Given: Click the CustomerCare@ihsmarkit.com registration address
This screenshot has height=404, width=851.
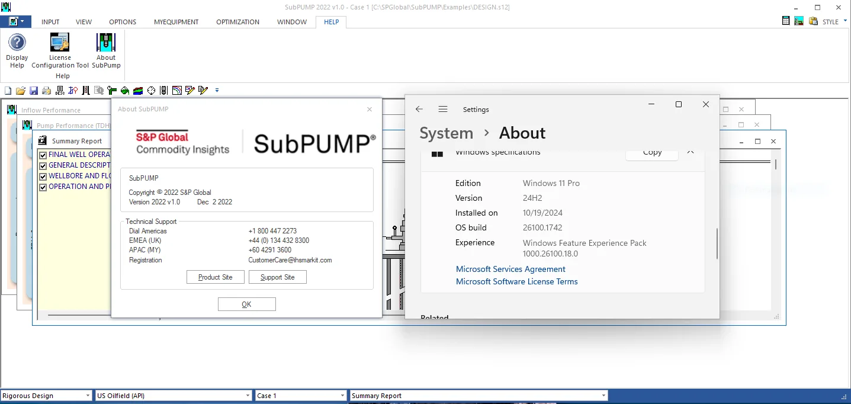Looking at the screenshot, I should pos(290,260).
